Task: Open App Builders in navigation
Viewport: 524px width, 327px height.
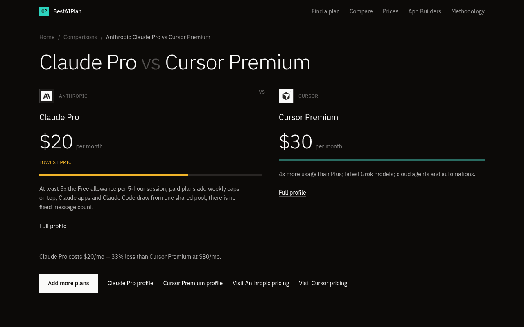Action: 425,11
